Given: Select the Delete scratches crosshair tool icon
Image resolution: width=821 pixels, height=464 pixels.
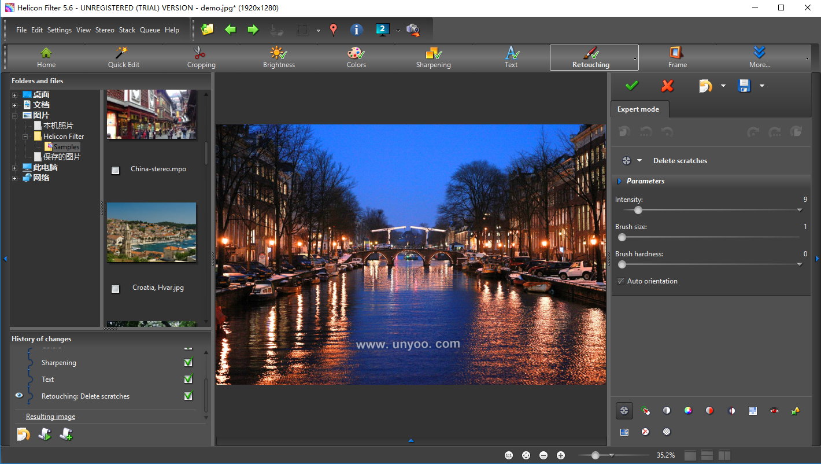Looking at the screenshot, I should [x=624, y=411].
